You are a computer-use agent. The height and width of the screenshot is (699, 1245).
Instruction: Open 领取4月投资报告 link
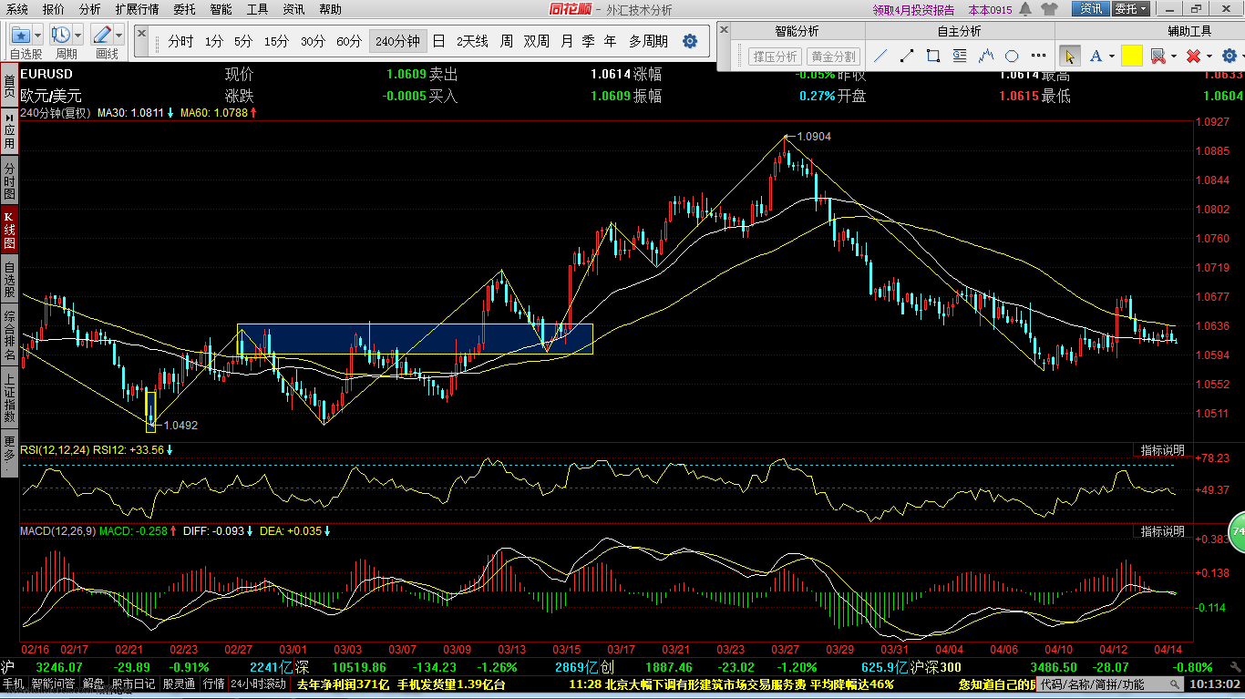tap(913, 10)
